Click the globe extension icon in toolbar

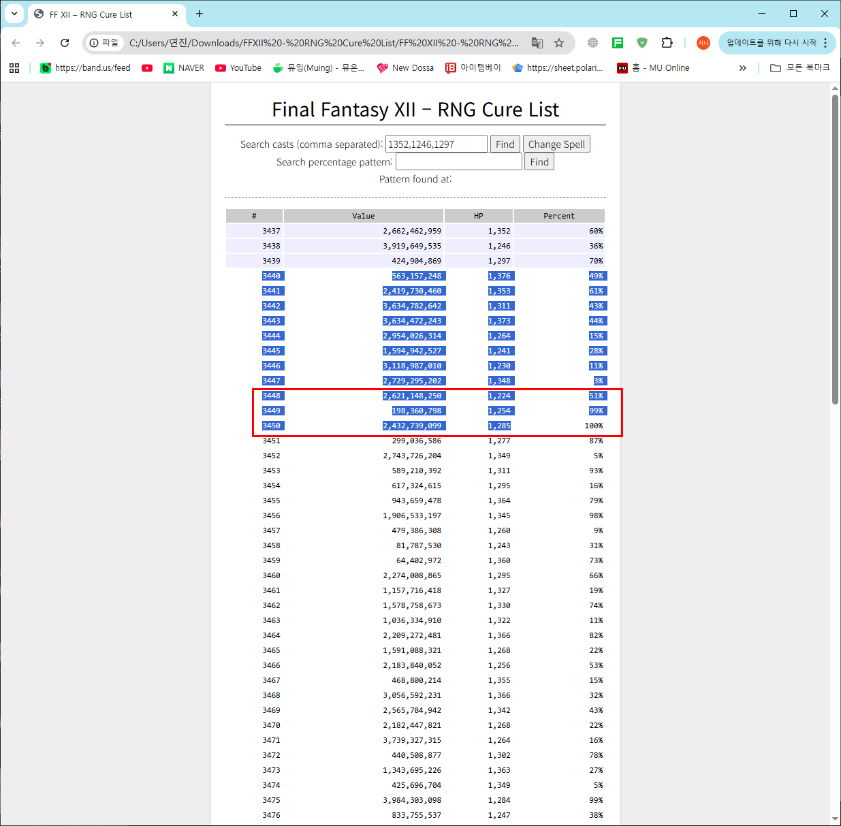pos(592,43)
